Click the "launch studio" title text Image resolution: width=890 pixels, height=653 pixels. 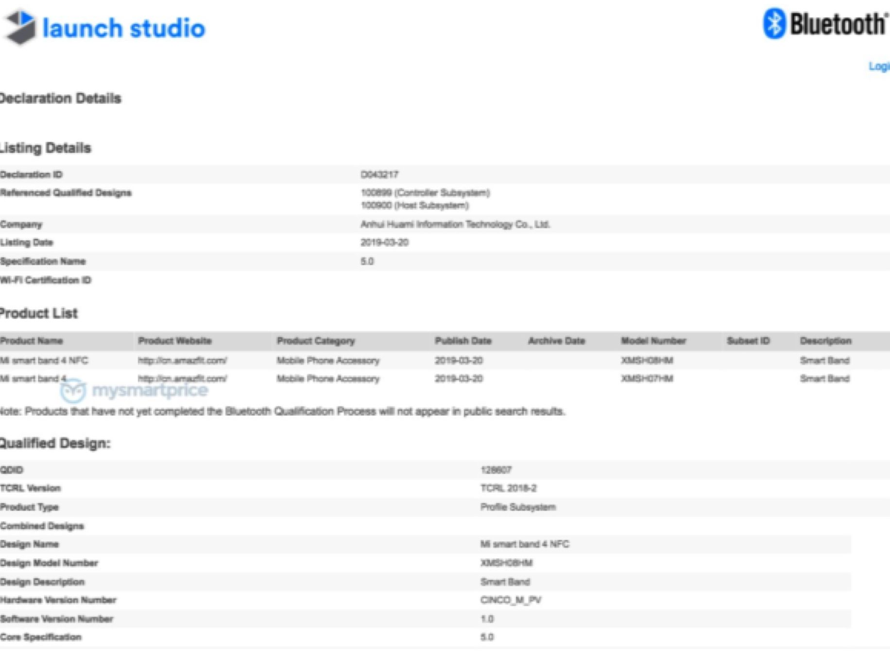pos(124,28)
